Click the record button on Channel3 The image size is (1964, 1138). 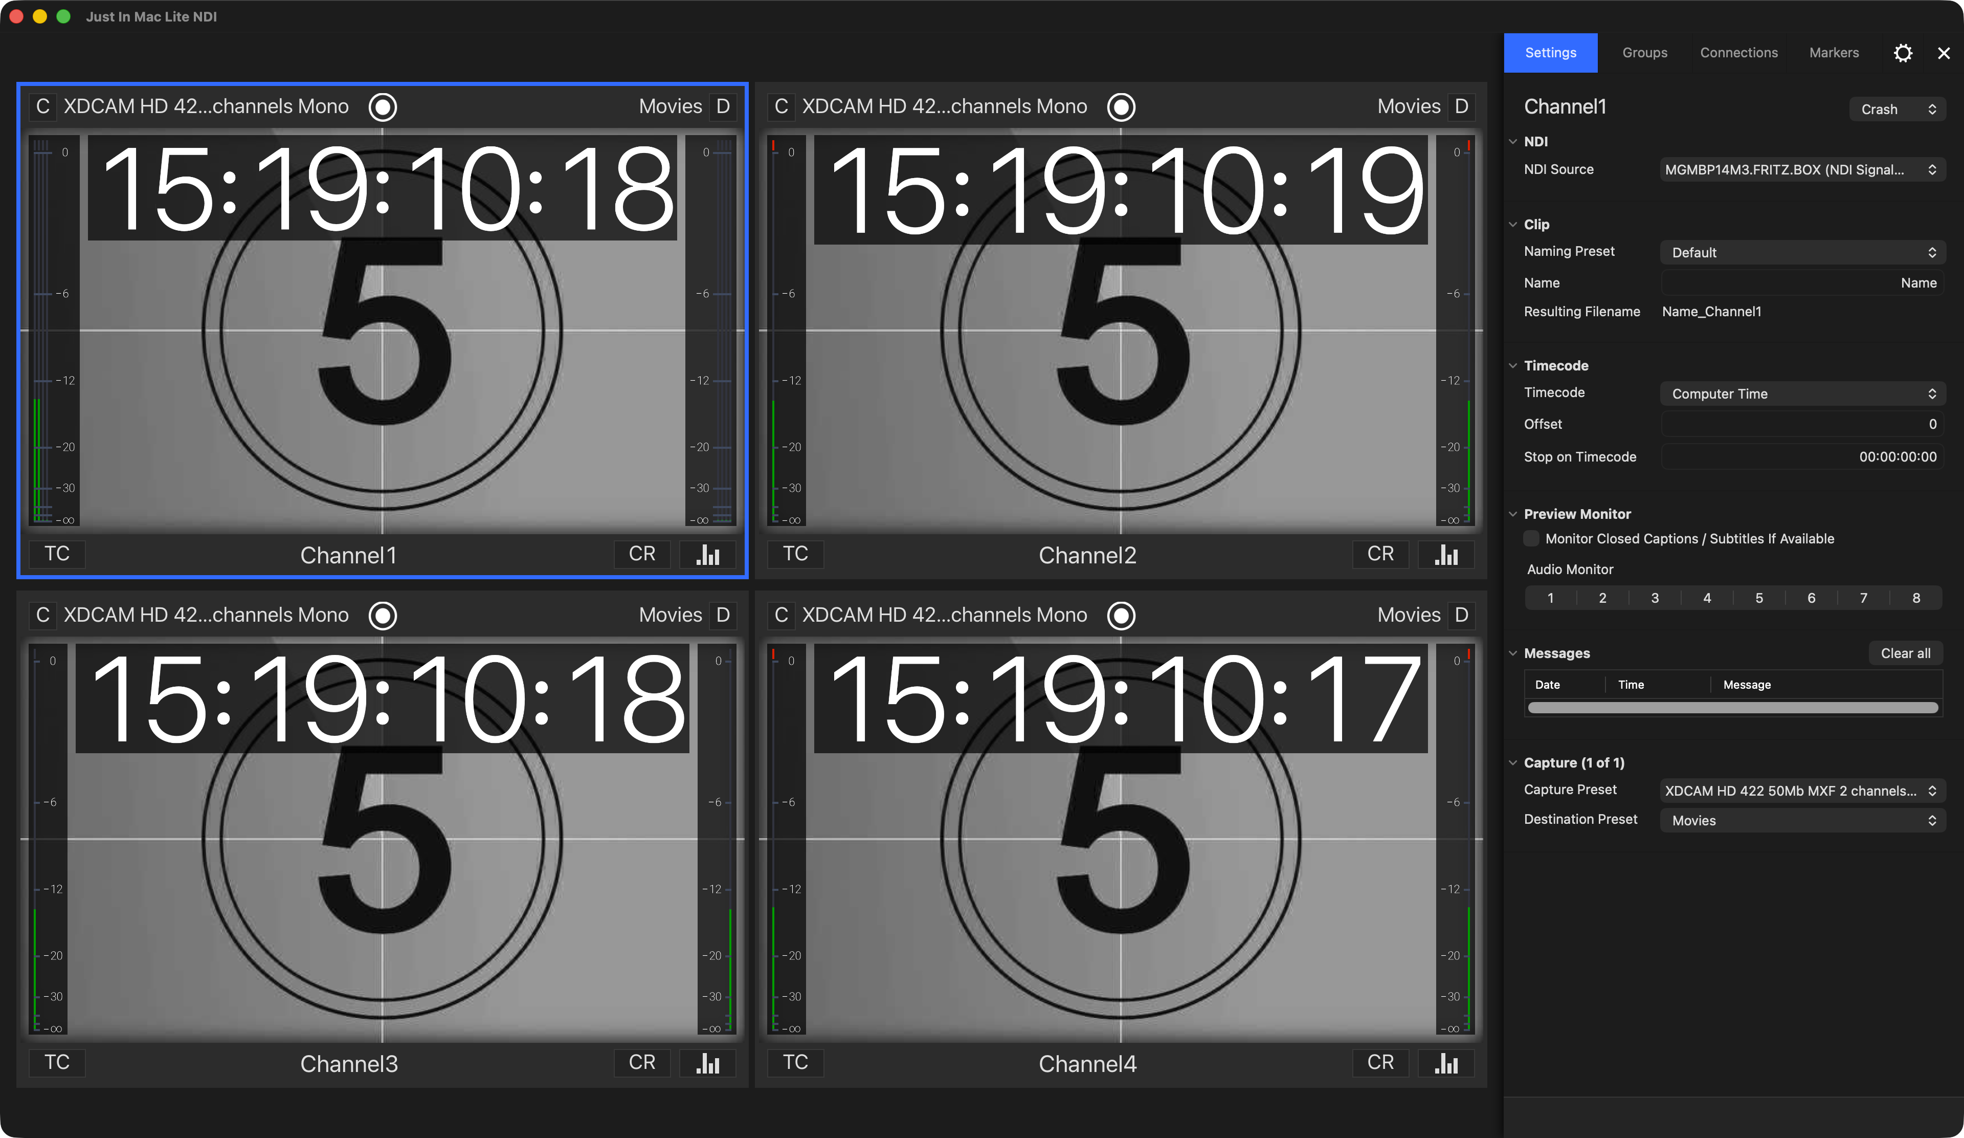(383, 616)
